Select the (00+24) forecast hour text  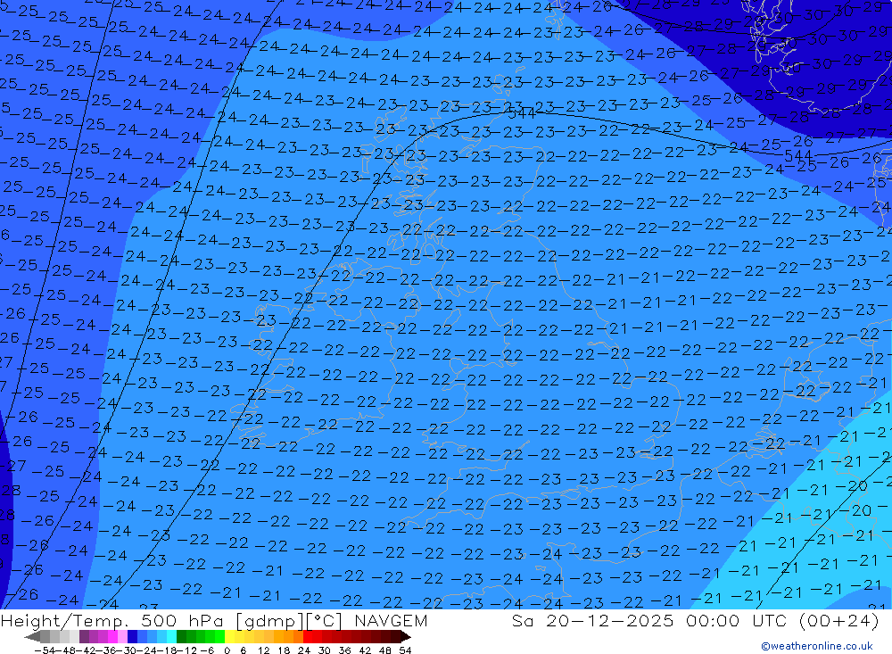click(x=839, y=620)
